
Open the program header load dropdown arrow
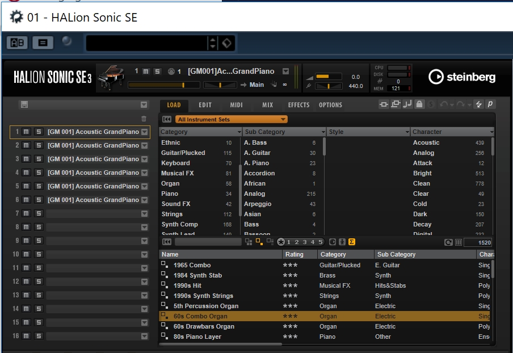(285, 72)
